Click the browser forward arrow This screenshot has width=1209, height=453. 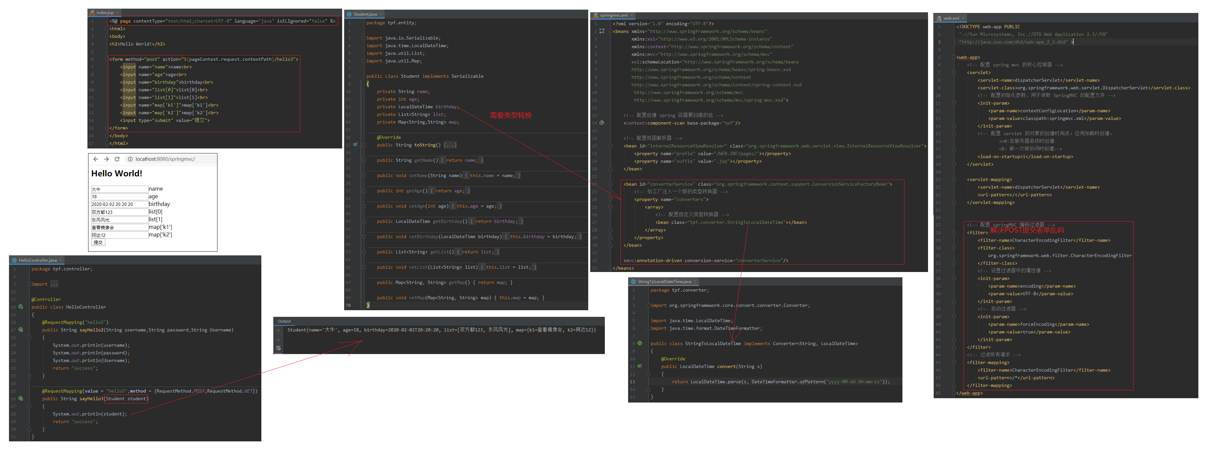tap(106, 159)
